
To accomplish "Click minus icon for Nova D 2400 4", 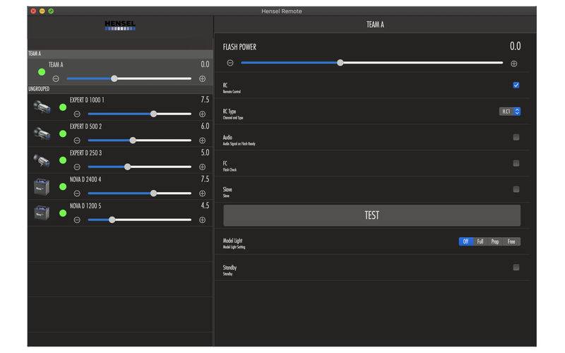I will pos(77,193).
